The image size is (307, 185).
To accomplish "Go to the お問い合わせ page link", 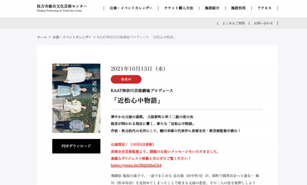I will [x=263, y=23].
